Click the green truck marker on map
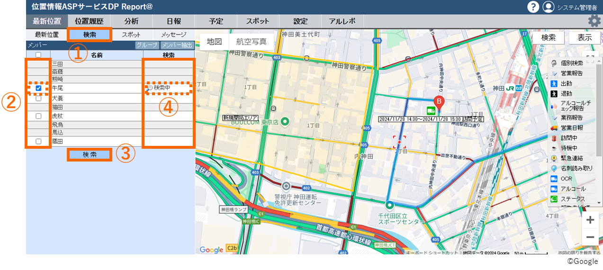Viewport: 603px width, 270px height. [431, 110]
